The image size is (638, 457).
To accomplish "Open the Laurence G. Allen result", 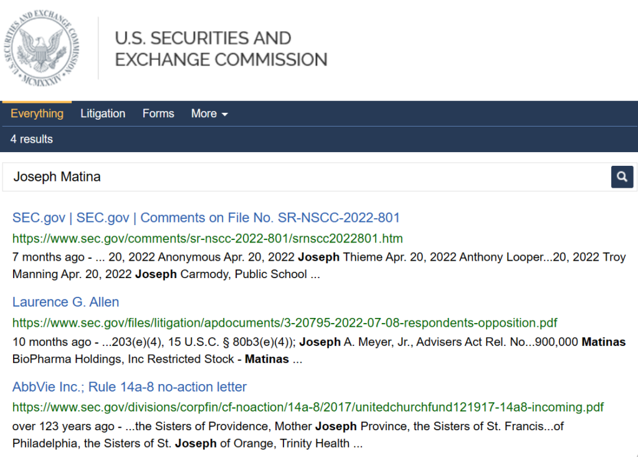I will pos(65,302).
